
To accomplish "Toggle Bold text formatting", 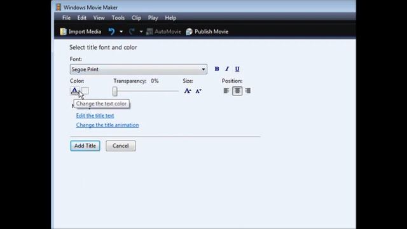I will click(217, 69).
